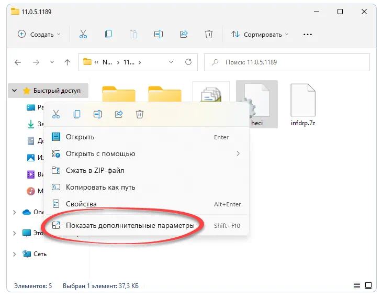Click the Элементов: 5 status text
Image resolution: width=382 pixels, height=297 pixels.
pos(33,285)
